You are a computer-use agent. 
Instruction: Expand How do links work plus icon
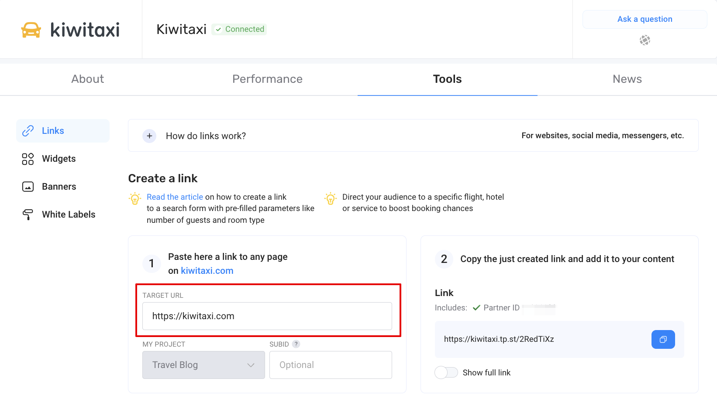(x=149, y=136)
